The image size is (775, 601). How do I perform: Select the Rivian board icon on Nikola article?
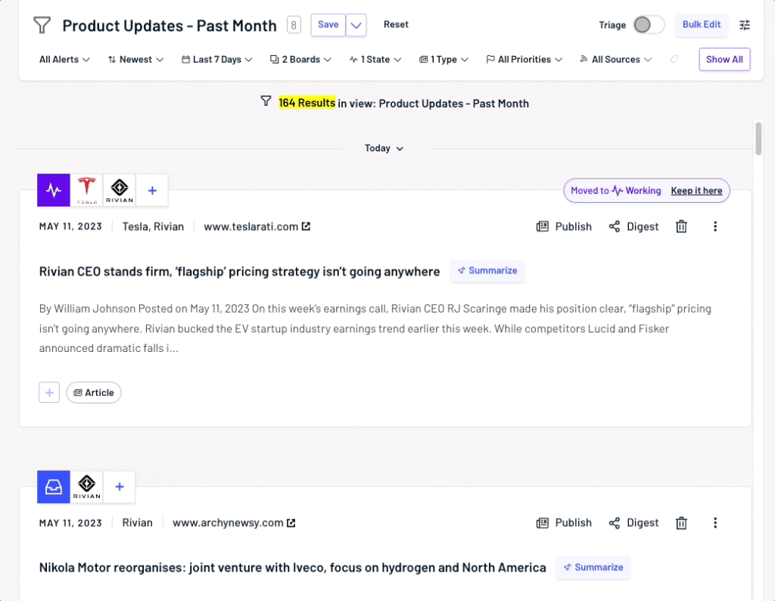coord(86,487)
